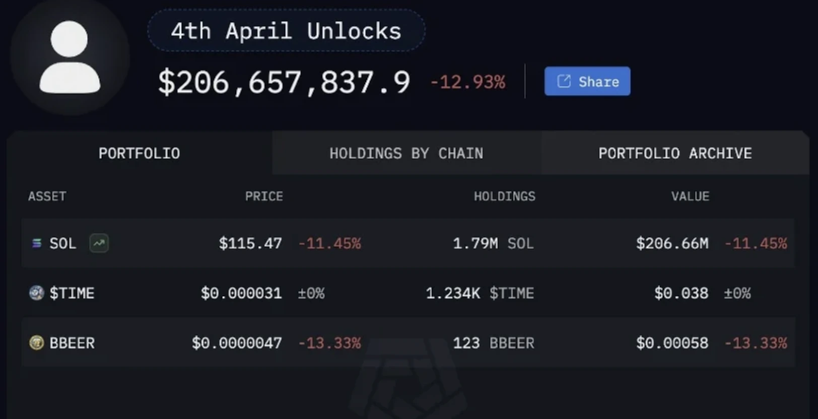The height and width of the screenshot is (419, 818).
Task: Click the 4th April Unlocks label
Action: click(x=286, y=31)
